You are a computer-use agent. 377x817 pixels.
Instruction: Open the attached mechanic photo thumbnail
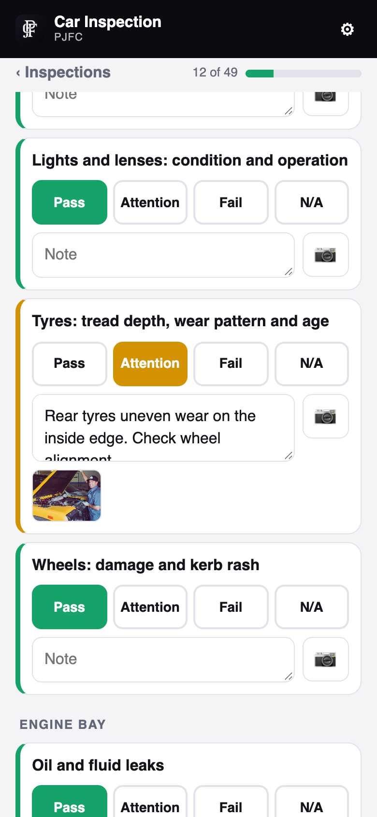(x=67, y=496)
